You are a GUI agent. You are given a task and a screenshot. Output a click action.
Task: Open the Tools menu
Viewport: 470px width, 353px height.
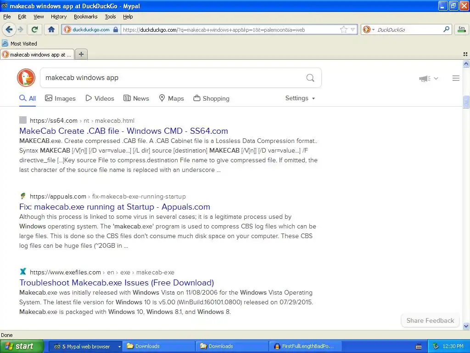110,17
